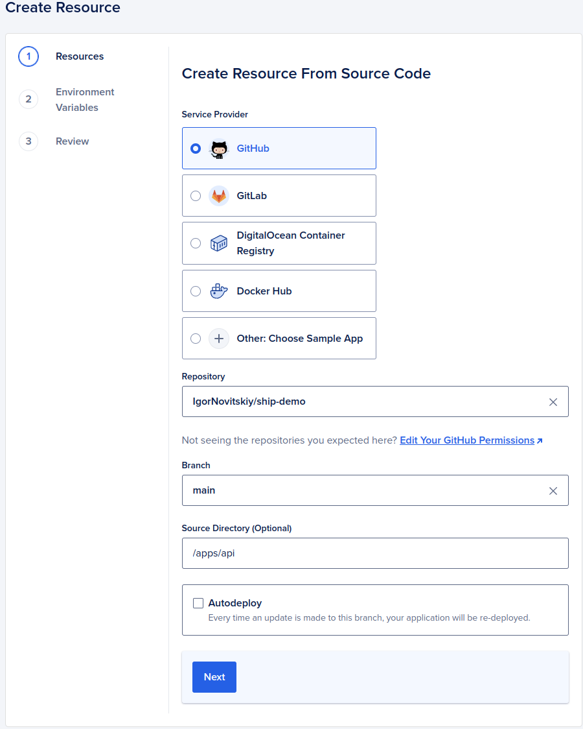Enable the Autodeploy checkbox
The height and width of the screenshot is (729, 583).
(198, 603)
